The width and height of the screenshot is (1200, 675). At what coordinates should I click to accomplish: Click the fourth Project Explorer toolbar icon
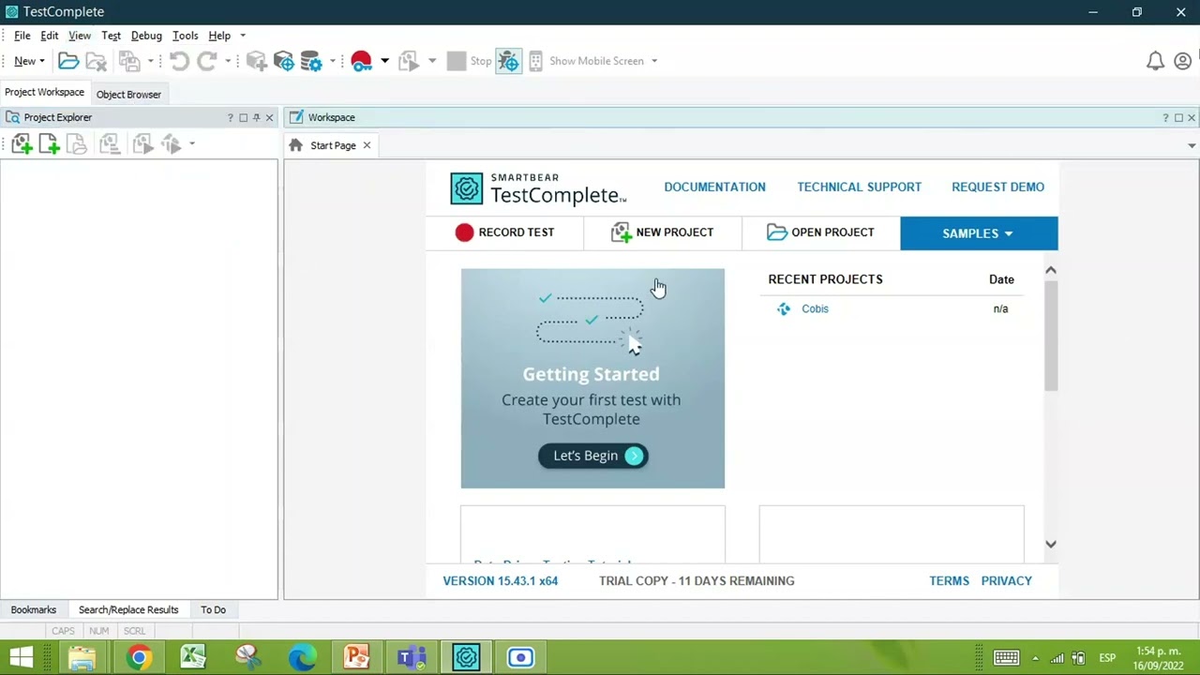pos(109,144)
